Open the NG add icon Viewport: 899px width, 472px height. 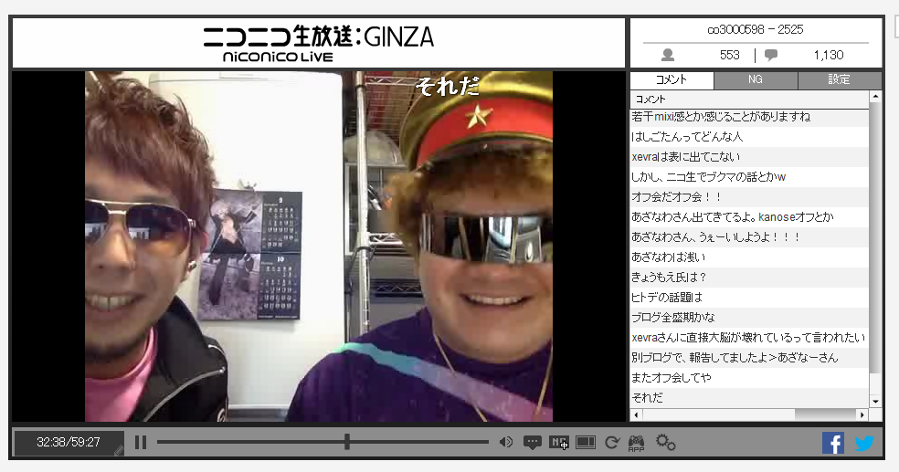[x=558, y=442]
